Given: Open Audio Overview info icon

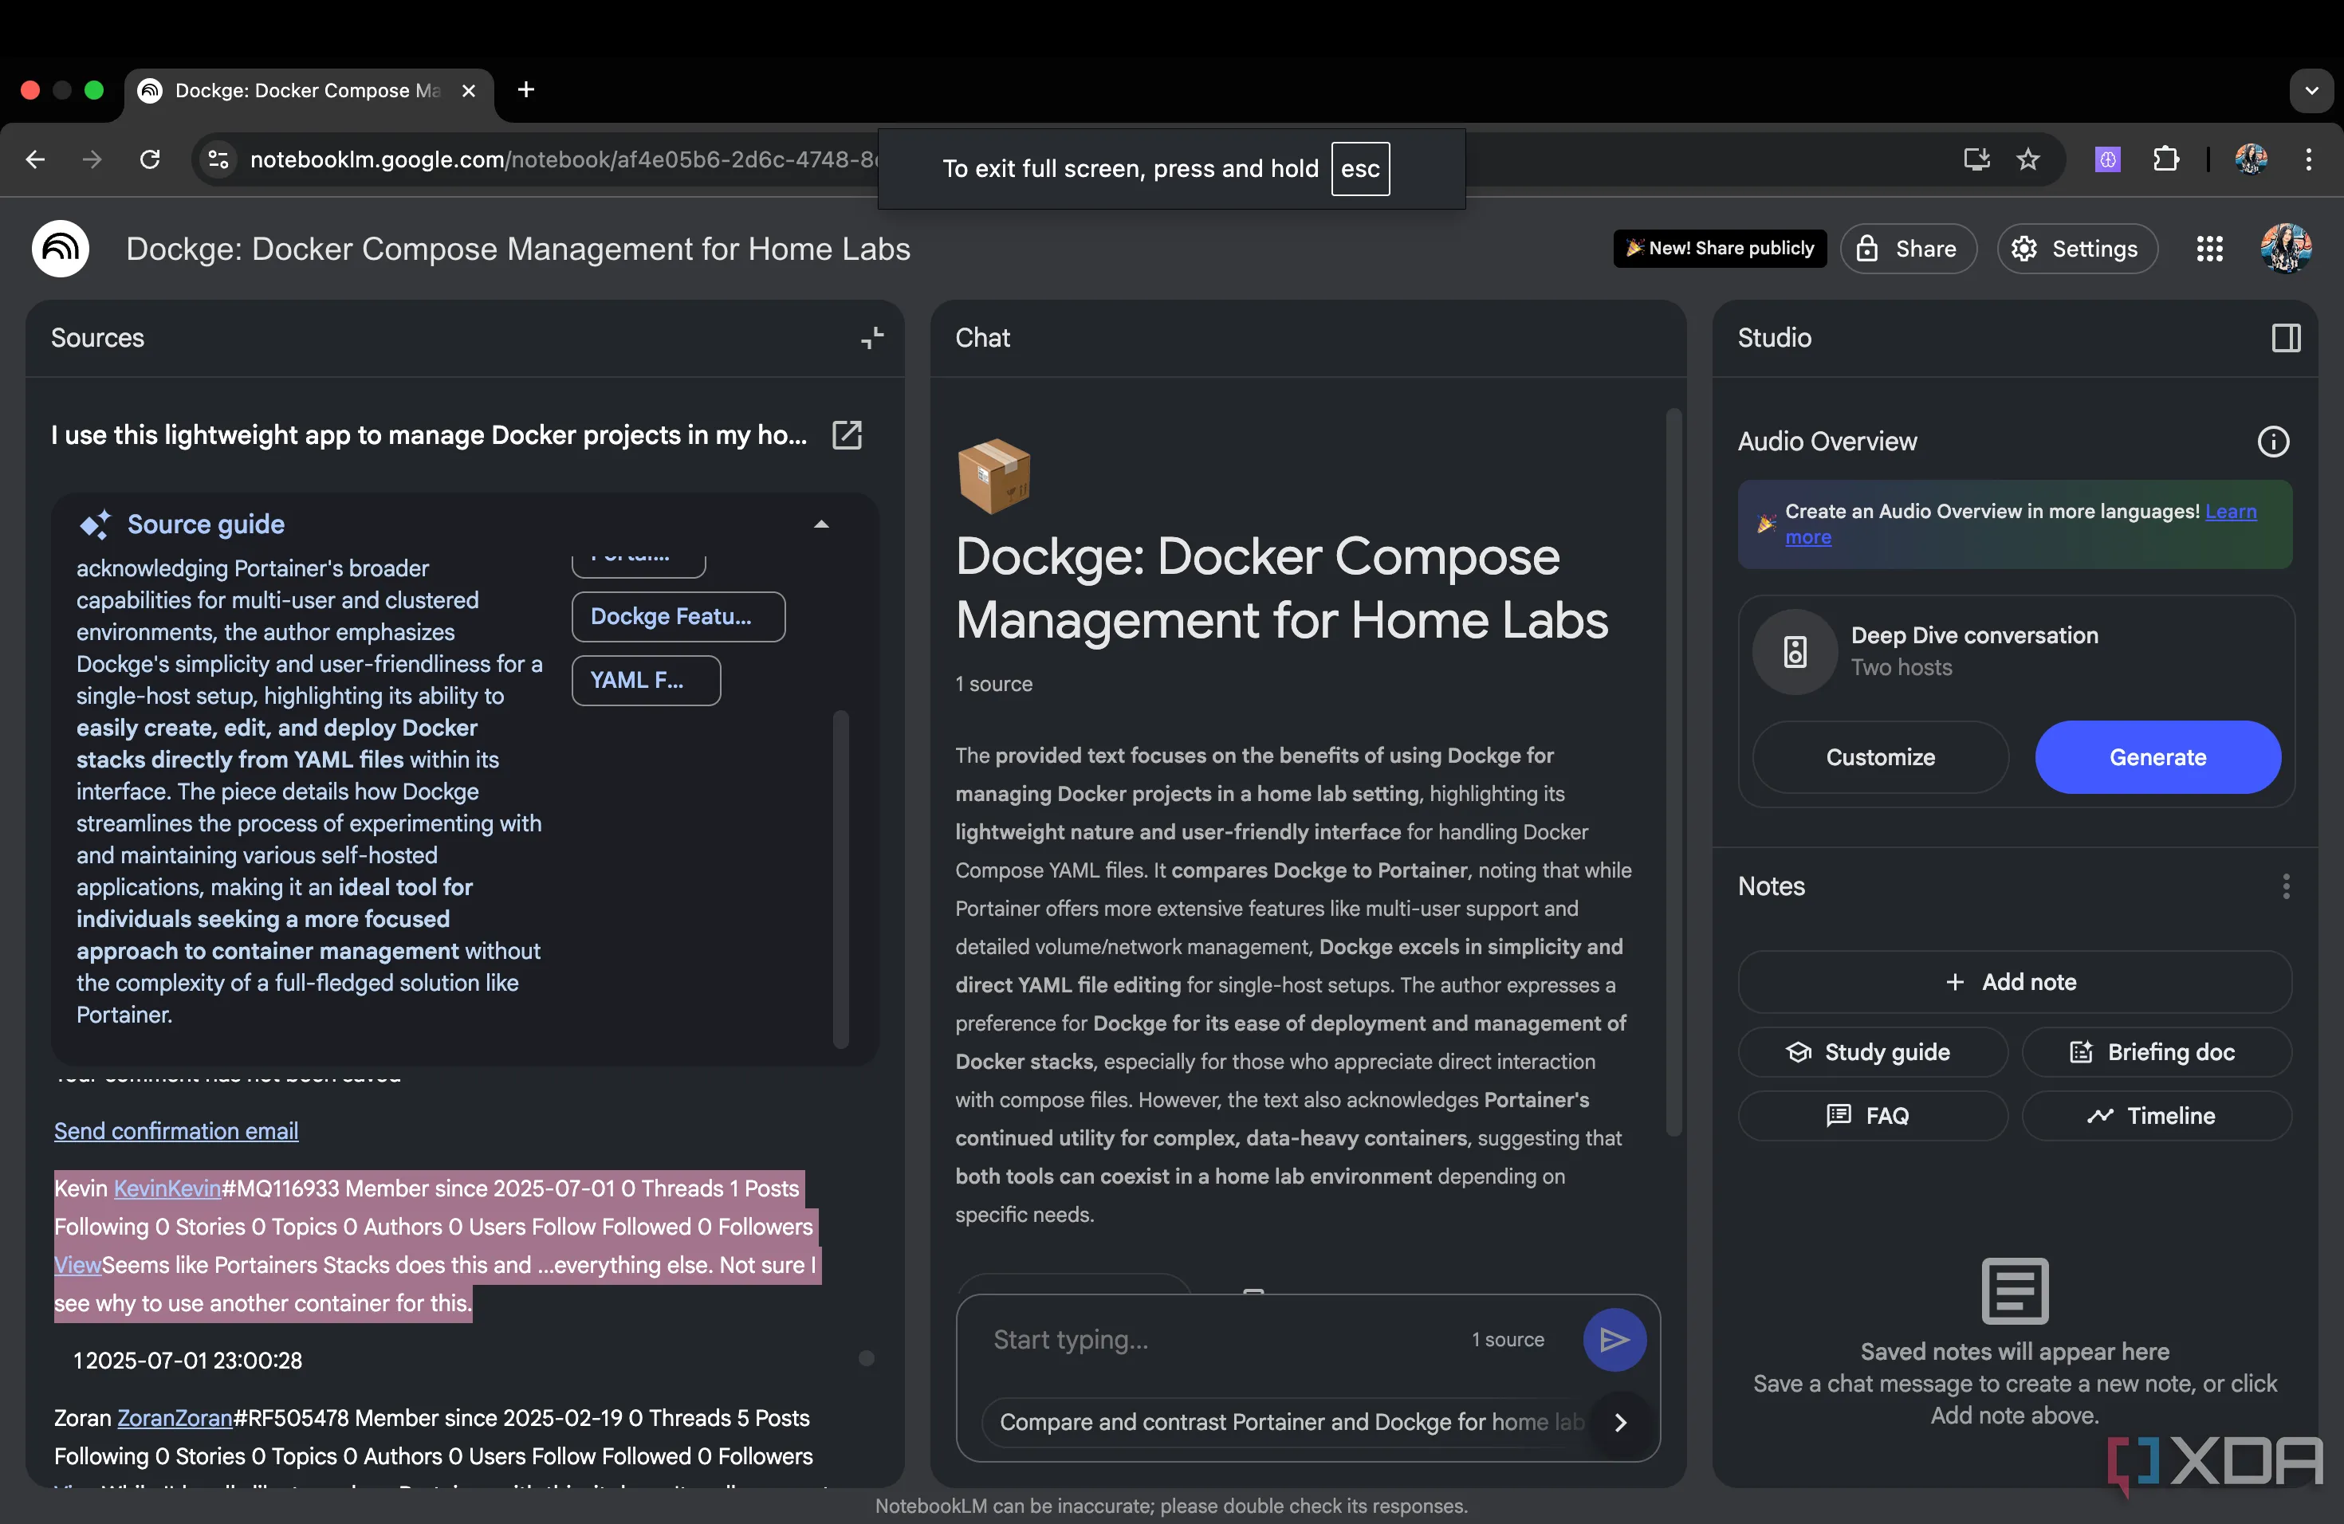Looking at the screenshot, I should (2273, 441).
